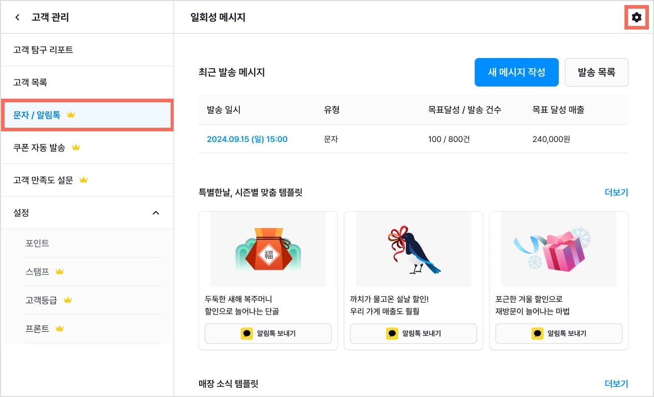The image size is (654, 397).
Task: Click the crown icon next to 스탬프
Action: coord(60,271)
